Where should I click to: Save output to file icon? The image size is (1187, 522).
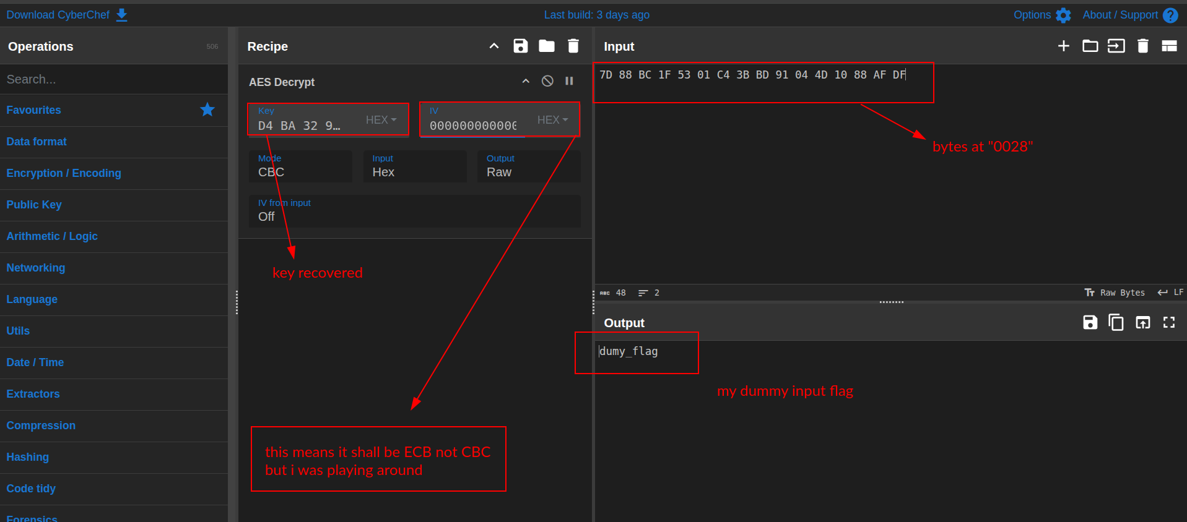point(1090,322)
